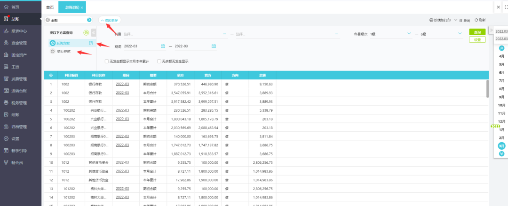The width and height of the screenshot is (508, 206).
Task: Click the 按模板打印 print button
Action: tap(440, 20)
